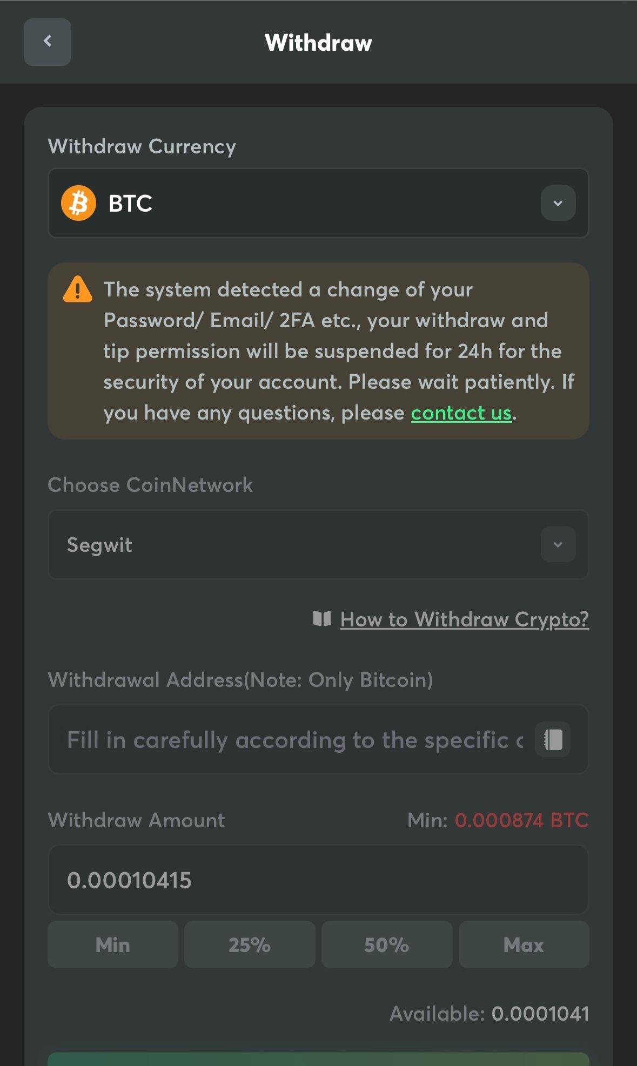
Task: Open the address book icon
Action: tap(553, 739)
